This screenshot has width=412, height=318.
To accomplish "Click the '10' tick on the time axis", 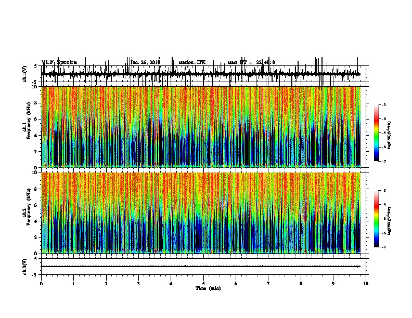I will click(x=366, y=284).
